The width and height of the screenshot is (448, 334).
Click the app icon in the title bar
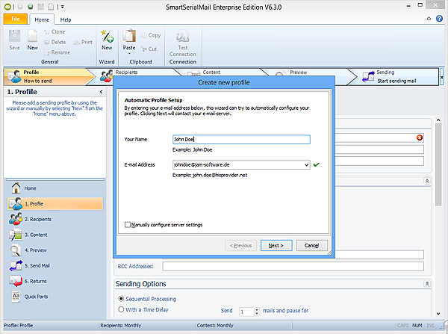[7, 7]
